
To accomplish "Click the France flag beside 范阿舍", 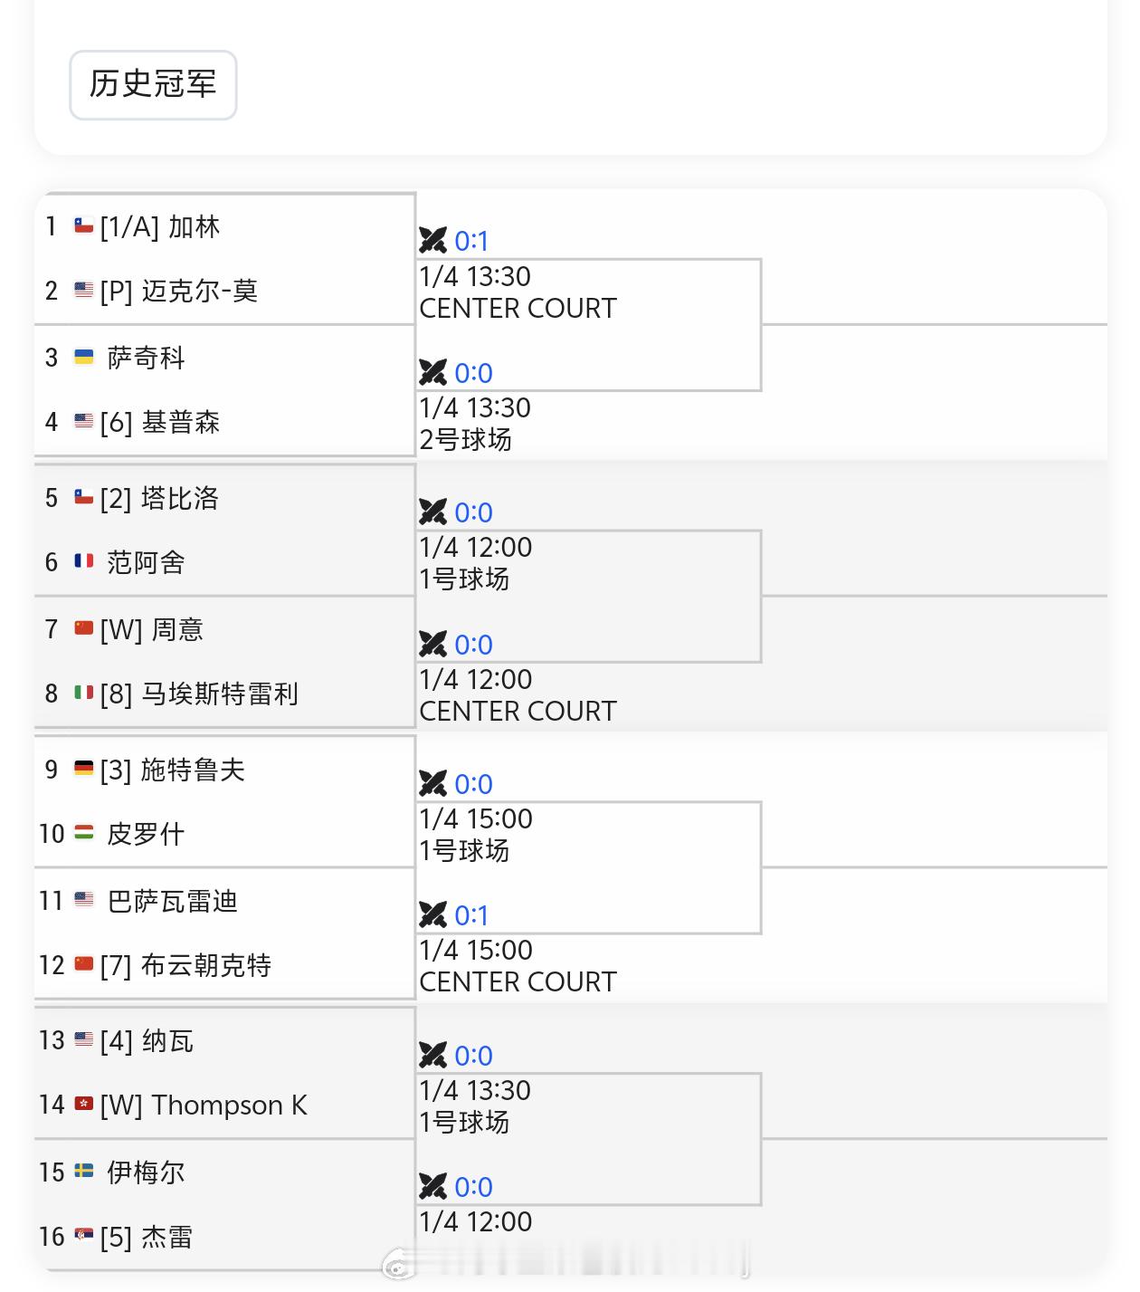I will tap(83, 561).
